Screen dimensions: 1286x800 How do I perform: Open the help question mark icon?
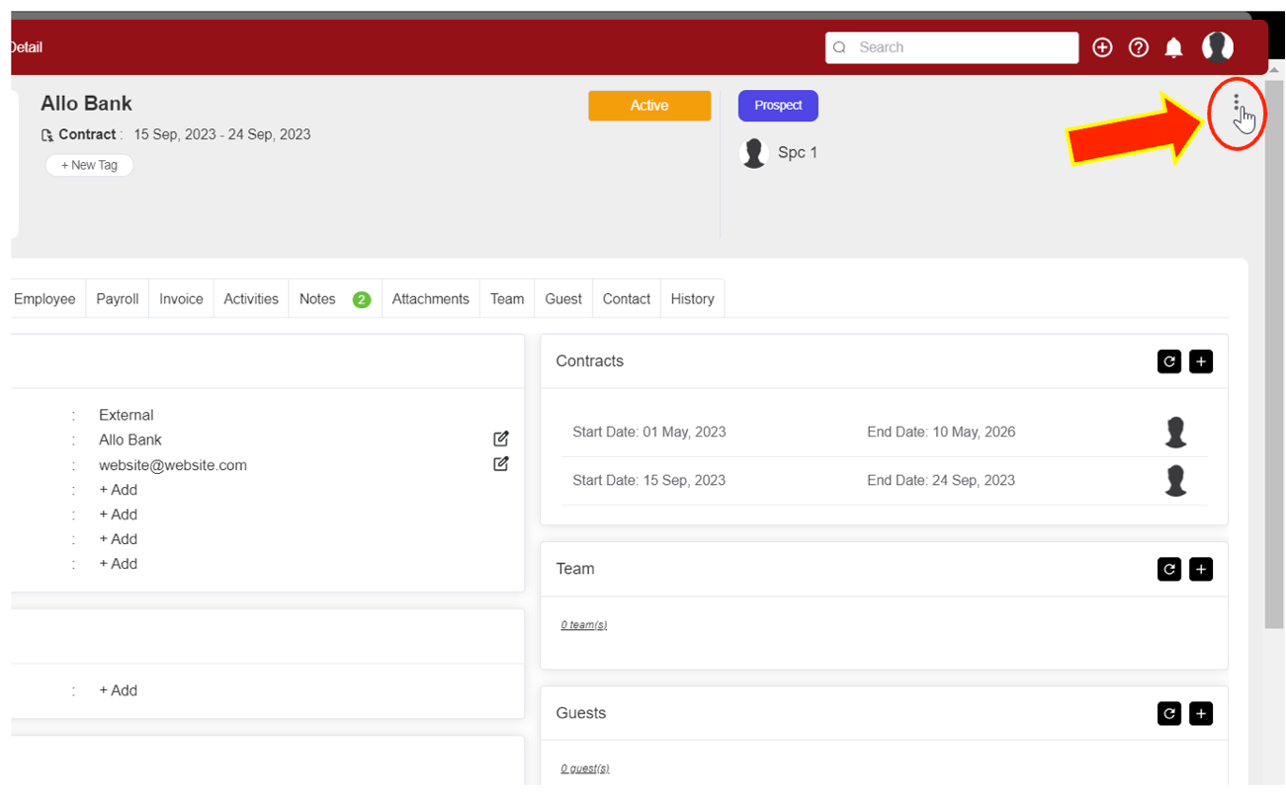[x=1138, y=47]
